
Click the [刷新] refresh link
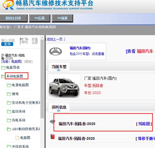pos(28,61)
